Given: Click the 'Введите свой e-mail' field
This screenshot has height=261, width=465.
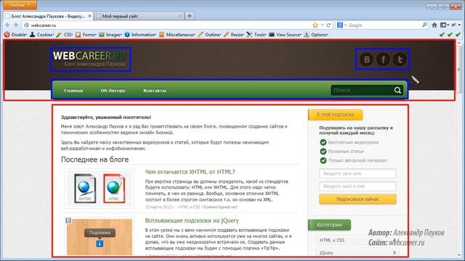Looking at the screenshot, I should [x=357, y=186].
